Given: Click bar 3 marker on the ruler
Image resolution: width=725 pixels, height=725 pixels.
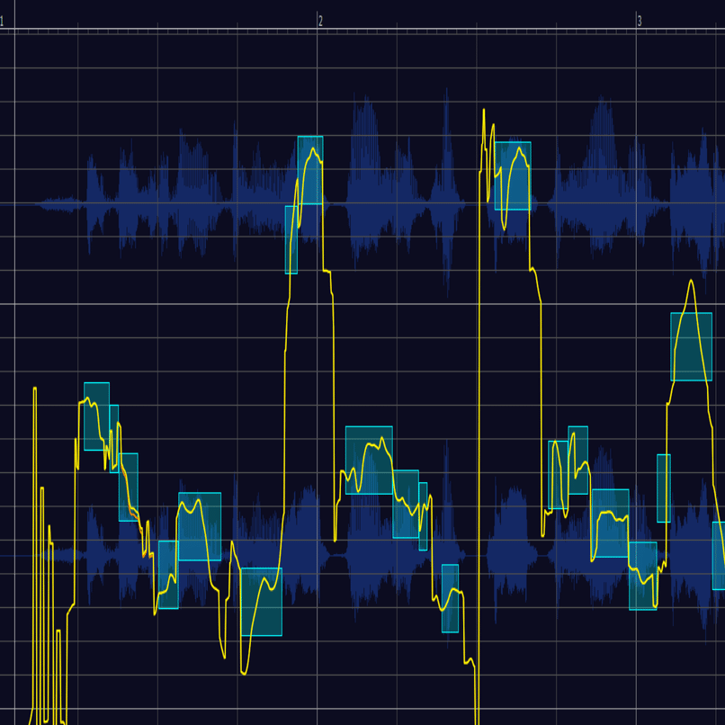Looking at the screenshot, I should pyautogui.click(x=640, y=21).
